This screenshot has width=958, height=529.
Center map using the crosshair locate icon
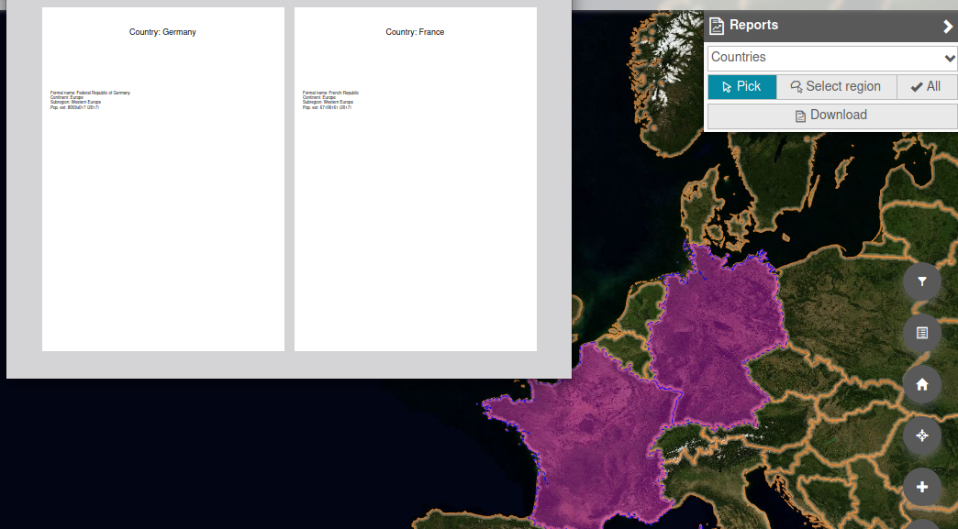922,436
